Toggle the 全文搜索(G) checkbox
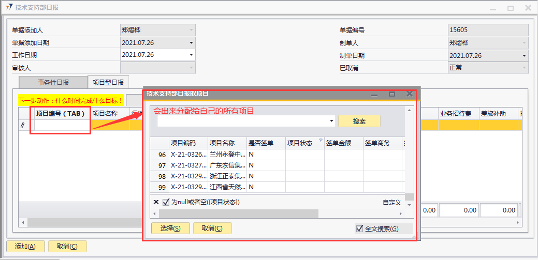 click(x=359, y=228)
